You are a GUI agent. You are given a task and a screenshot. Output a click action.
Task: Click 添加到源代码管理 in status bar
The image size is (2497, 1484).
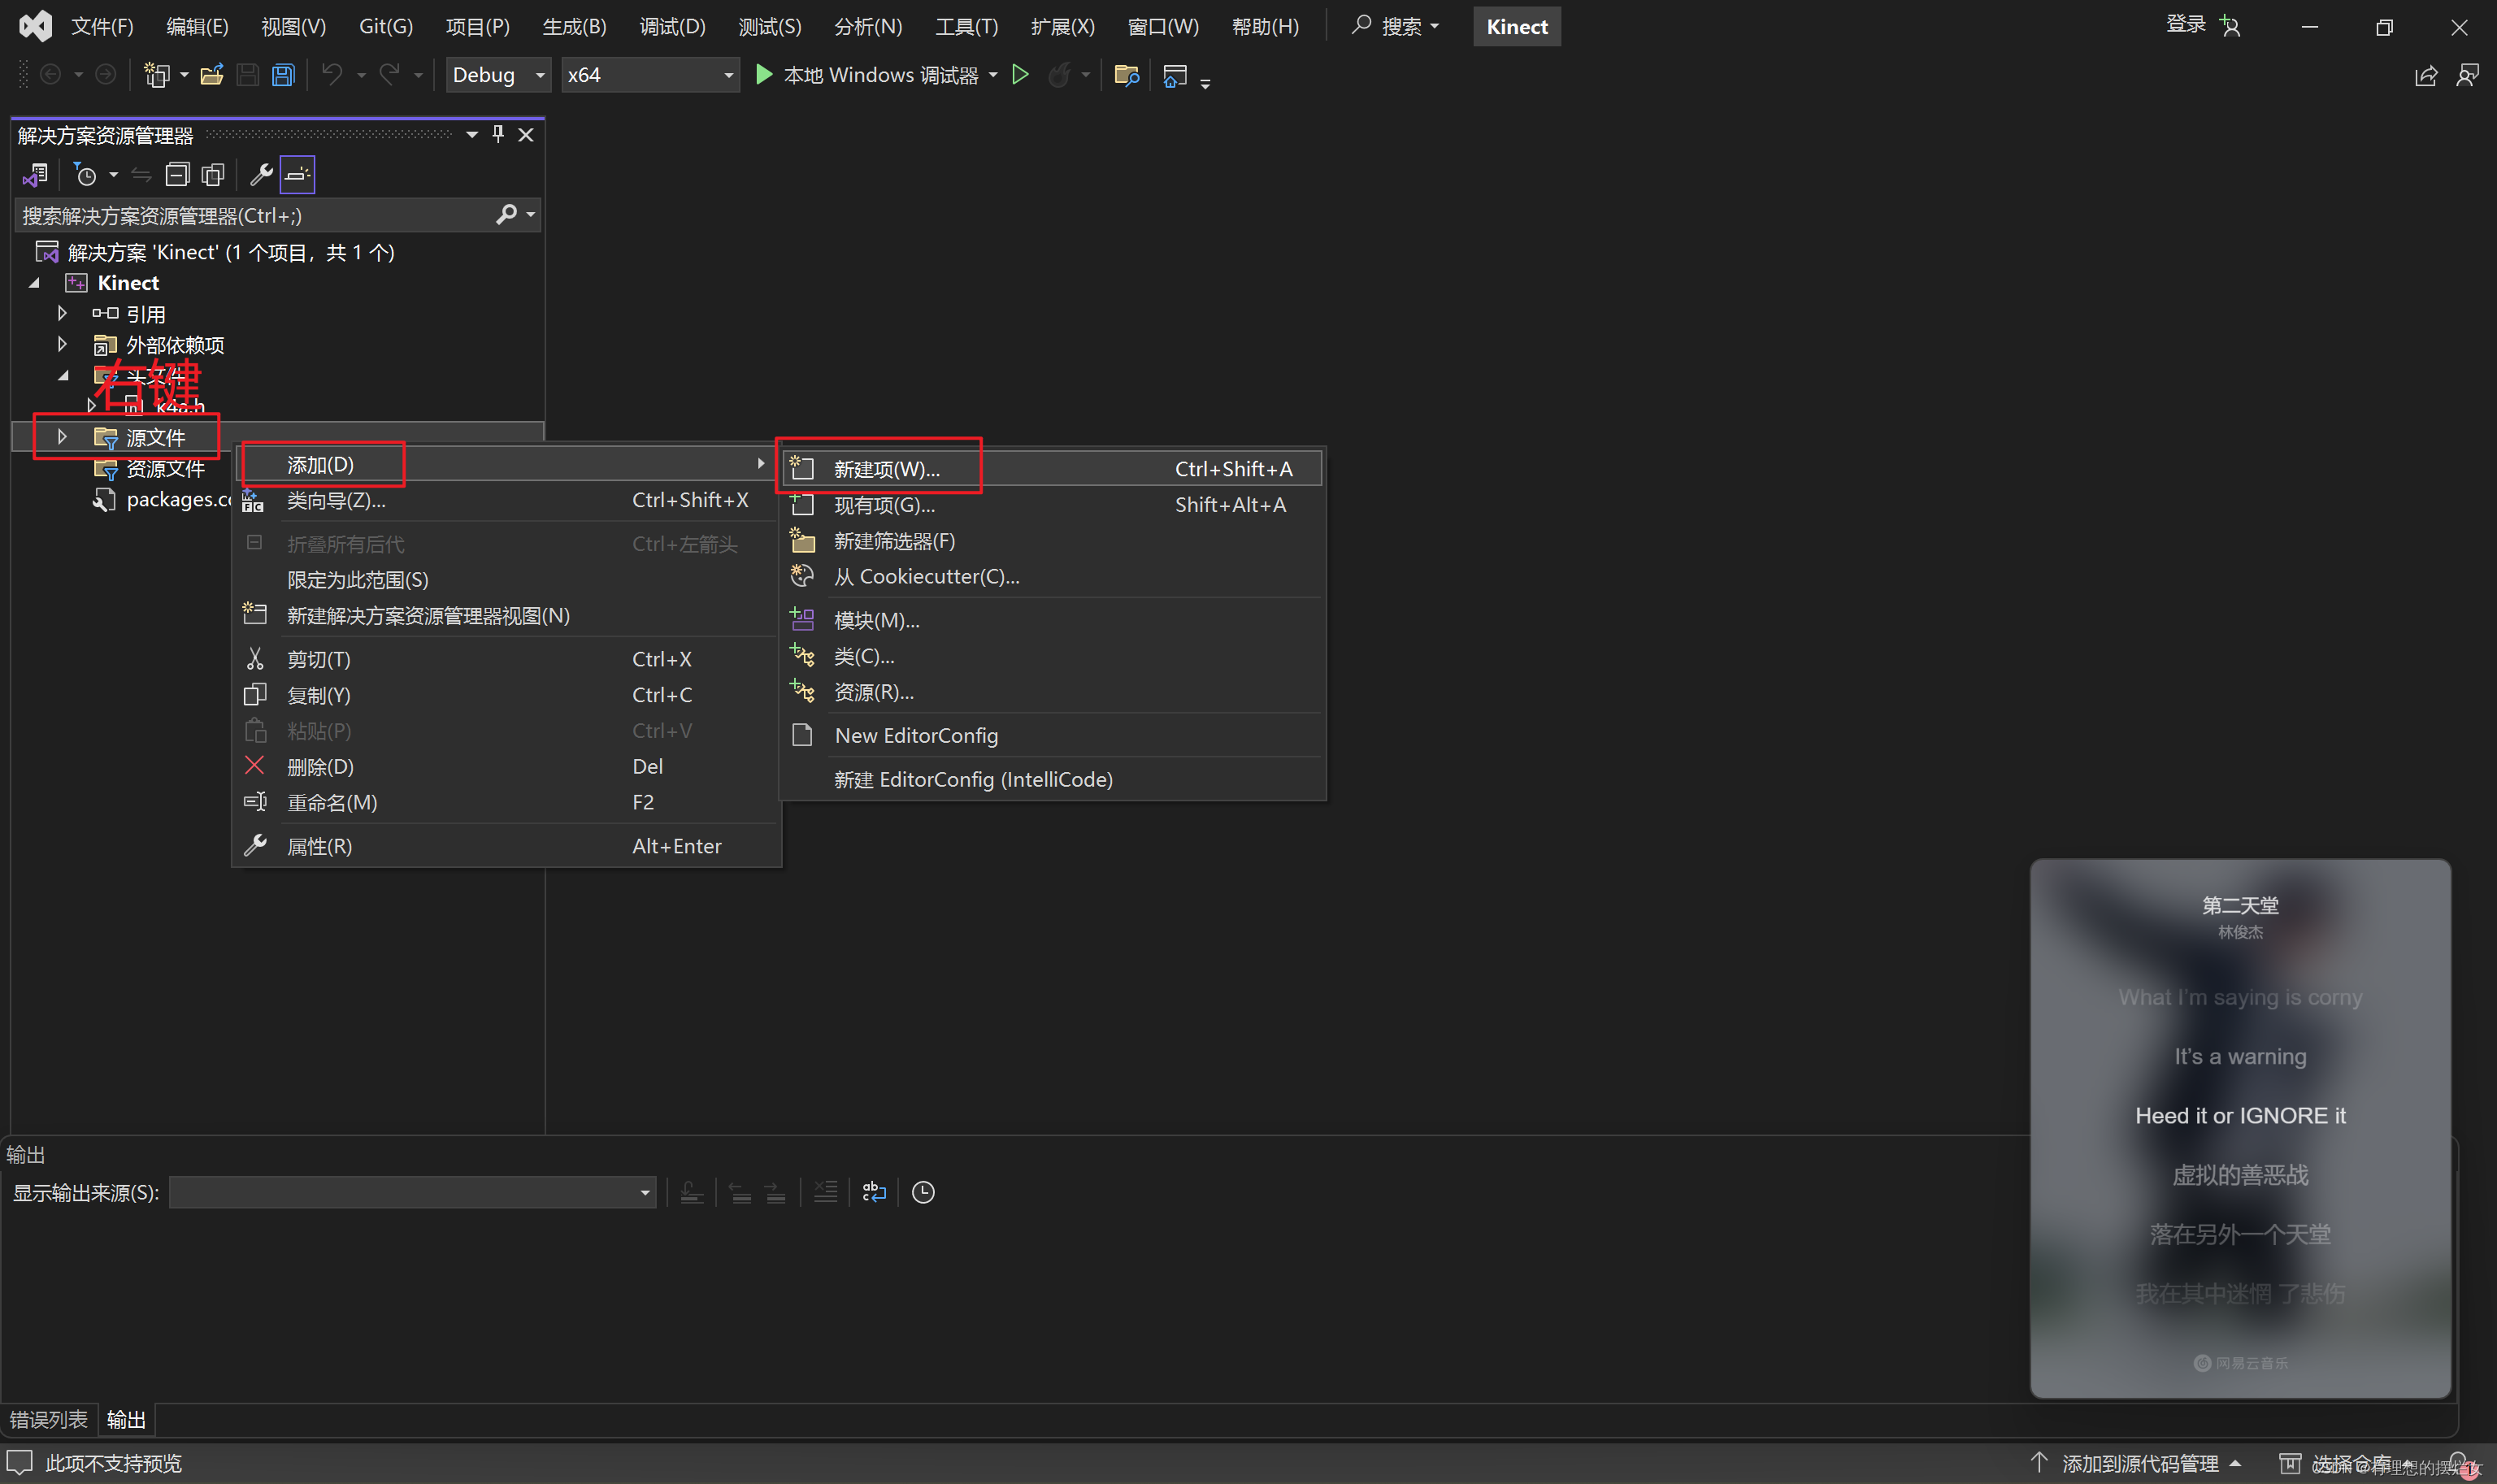pyautogui.click(x=2139, y=1463)
